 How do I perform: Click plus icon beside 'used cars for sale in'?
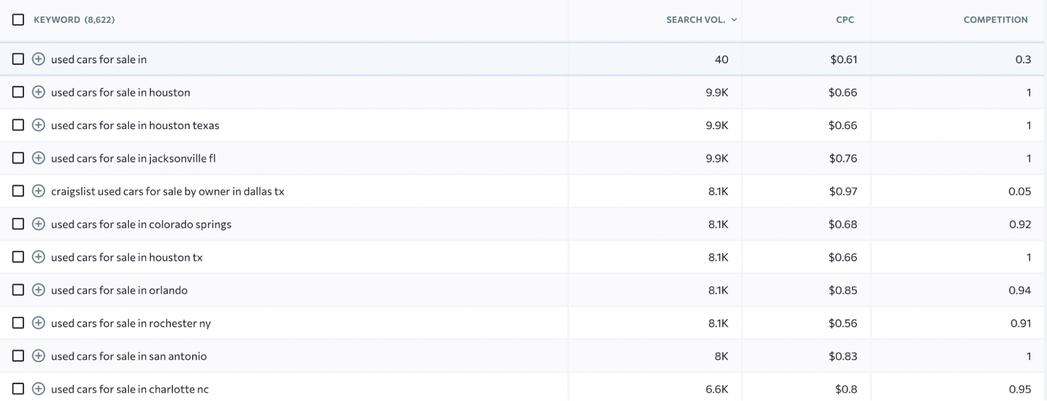tap(38, 59)
